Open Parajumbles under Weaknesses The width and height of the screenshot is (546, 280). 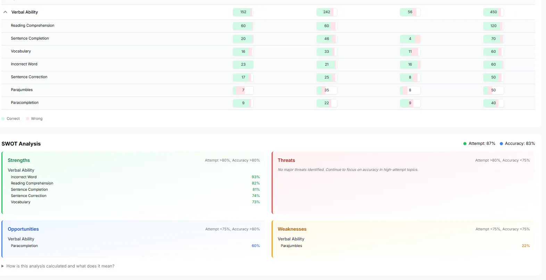coord(291,246)
